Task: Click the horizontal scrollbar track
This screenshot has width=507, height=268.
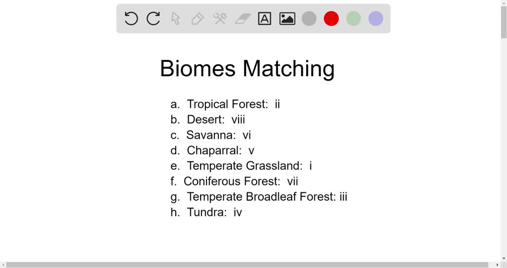Action: tap(248, 265)
